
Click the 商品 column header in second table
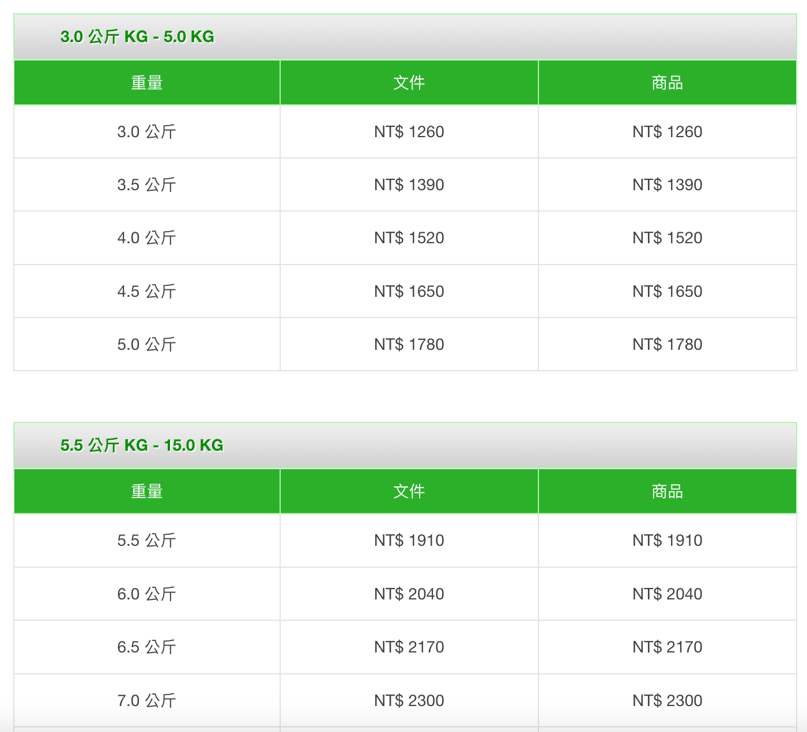click(x=667, y=492)
